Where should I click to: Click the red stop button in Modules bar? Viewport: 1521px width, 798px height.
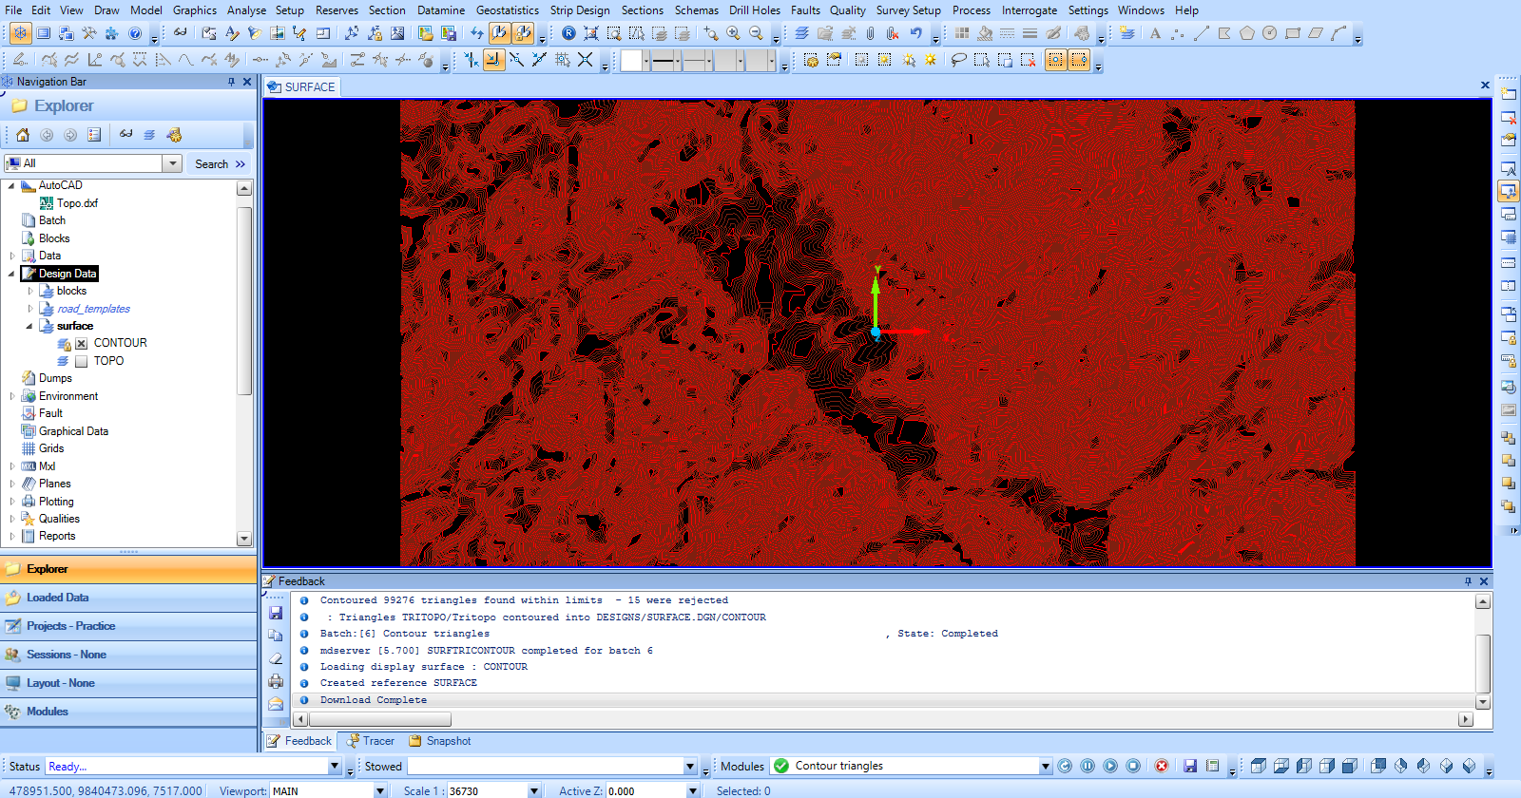click(x=1162, y=766)
